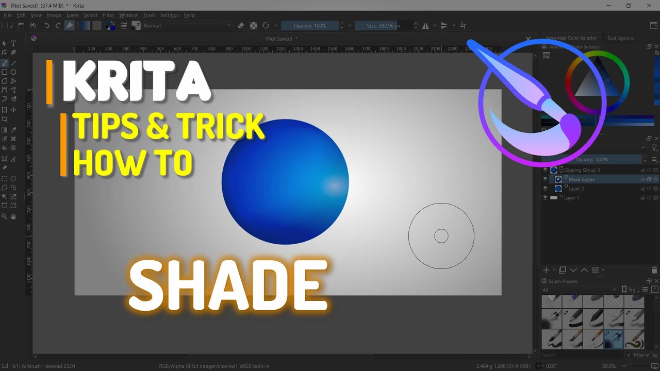
Task: Move layer up with chevron icon
Action: [x=584, y=270]
